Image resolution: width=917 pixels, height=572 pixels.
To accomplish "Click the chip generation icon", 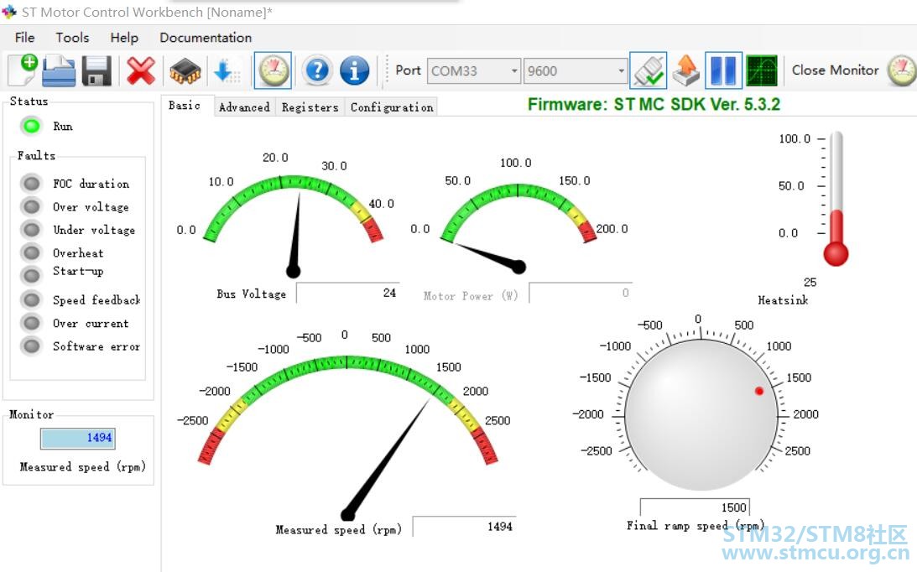I will 185,72.
